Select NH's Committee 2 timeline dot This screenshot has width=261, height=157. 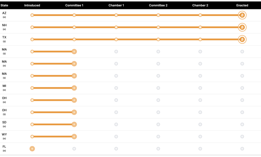tap(158, 27)
